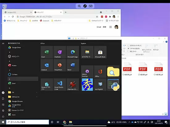Open the Office tile
The width and height of the screenshot is (170, 127).
[x=100, y=72]
